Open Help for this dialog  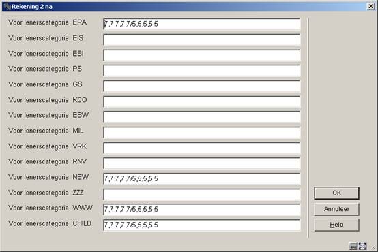click(x=336, y=225)
